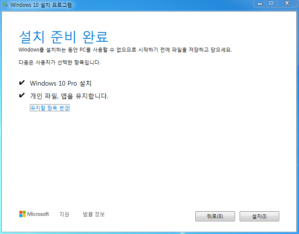Image resolution: width=299 pixels, height=234 pixels.
Task: Click the checkmark beside Windows 10 Pro 설치
Action: click(22, 83)
